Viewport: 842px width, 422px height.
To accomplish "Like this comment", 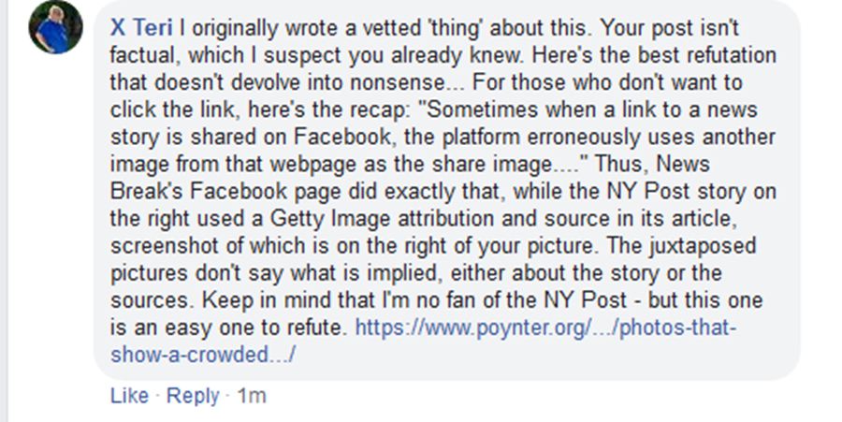I will [129, 396].
